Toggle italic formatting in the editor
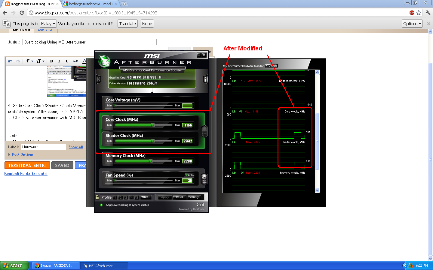 (x=59, y=61)
